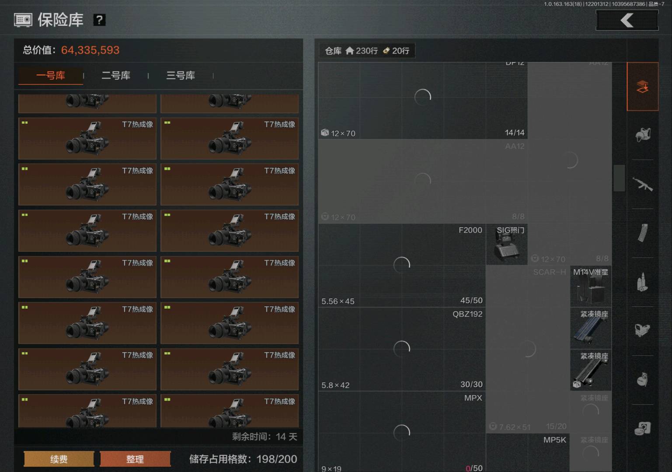Filter warehouse by helmet and armor icon

642,135
